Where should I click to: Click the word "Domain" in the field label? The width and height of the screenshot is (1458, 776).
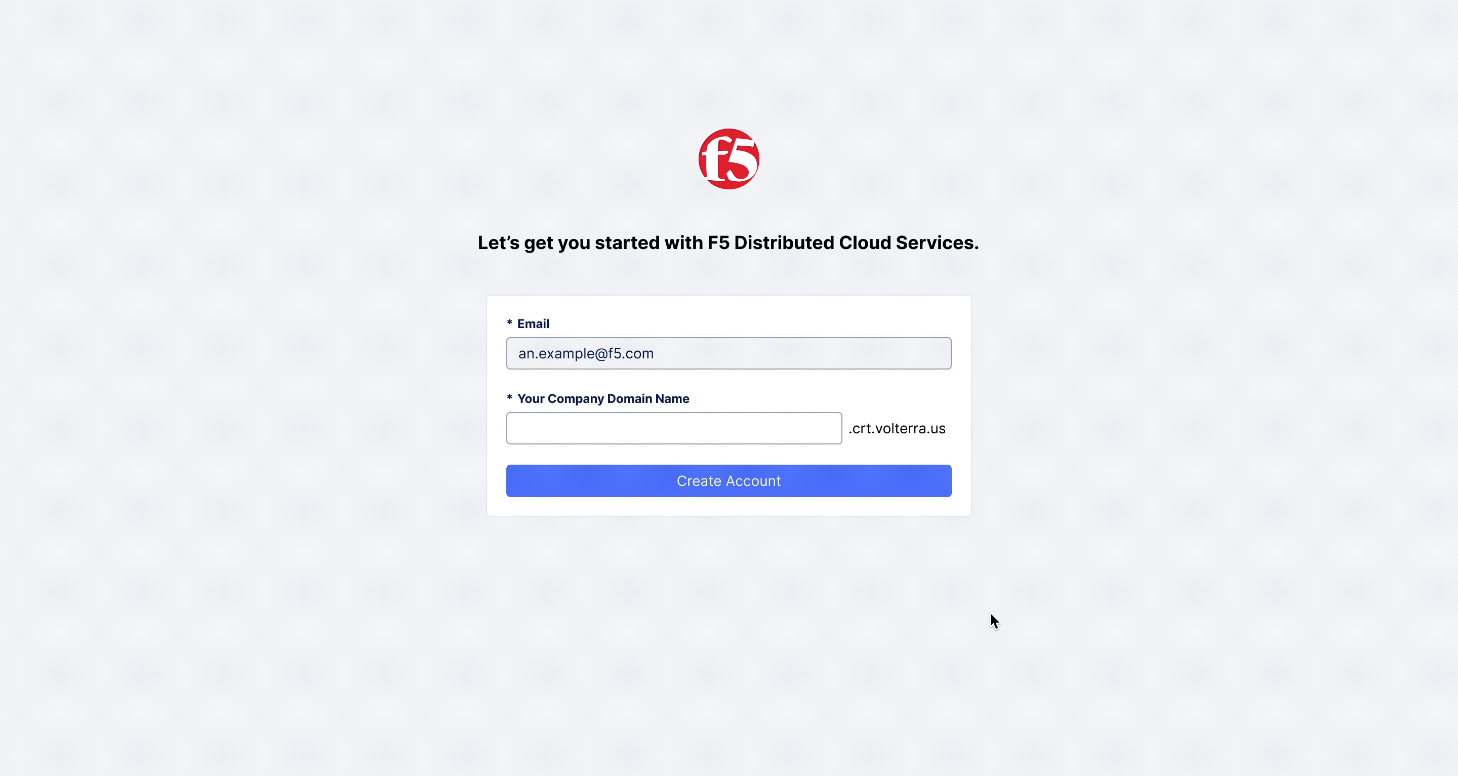629,398
